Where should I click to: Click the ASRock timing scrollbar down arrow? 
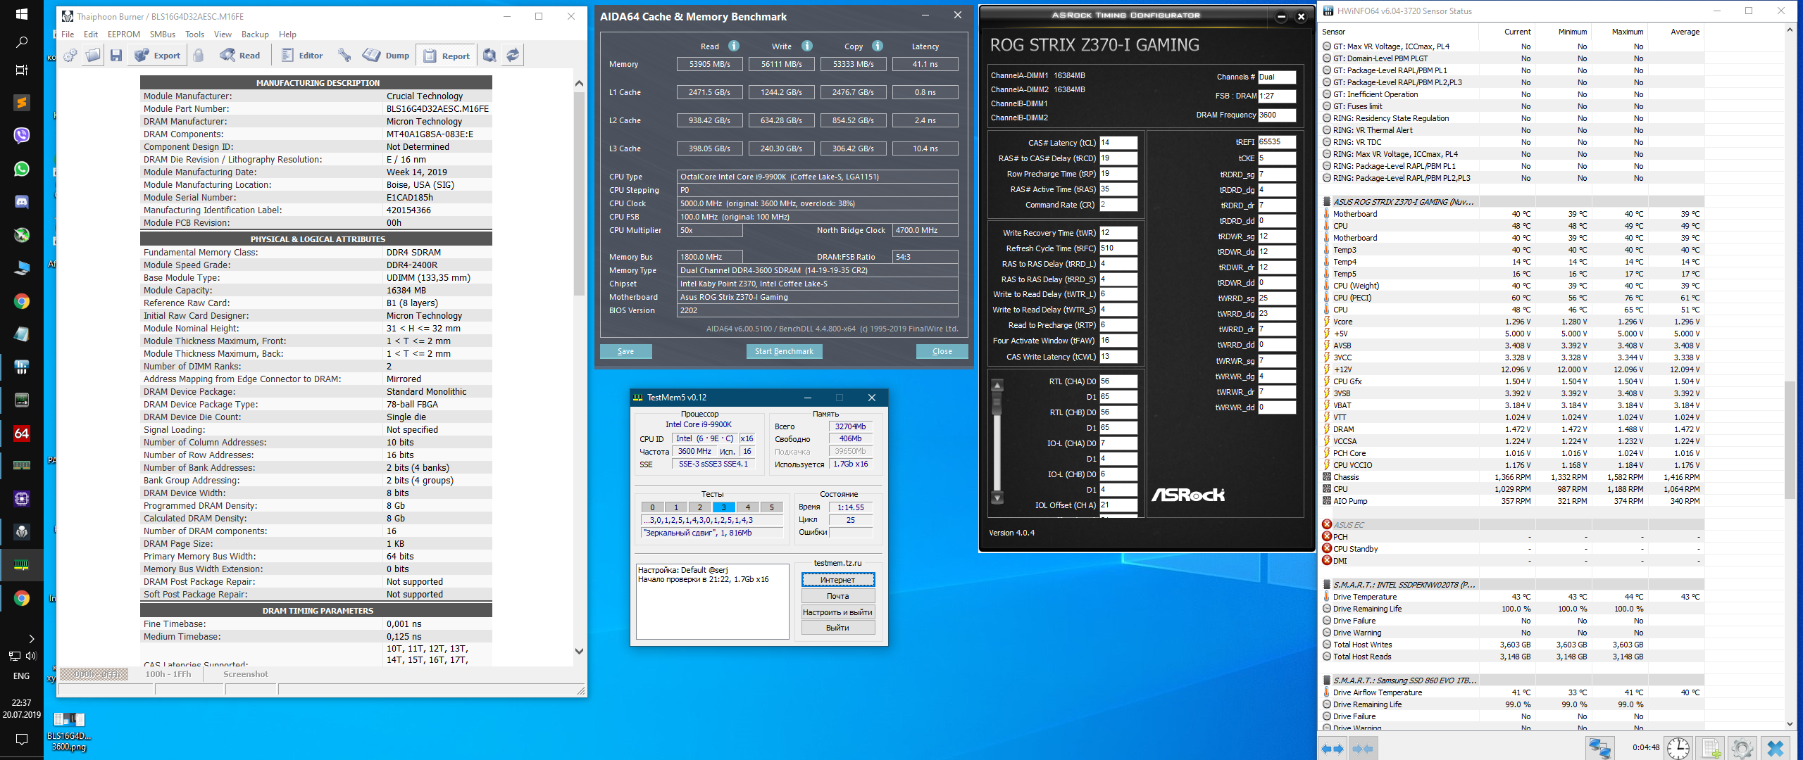(x=997, y=498)
